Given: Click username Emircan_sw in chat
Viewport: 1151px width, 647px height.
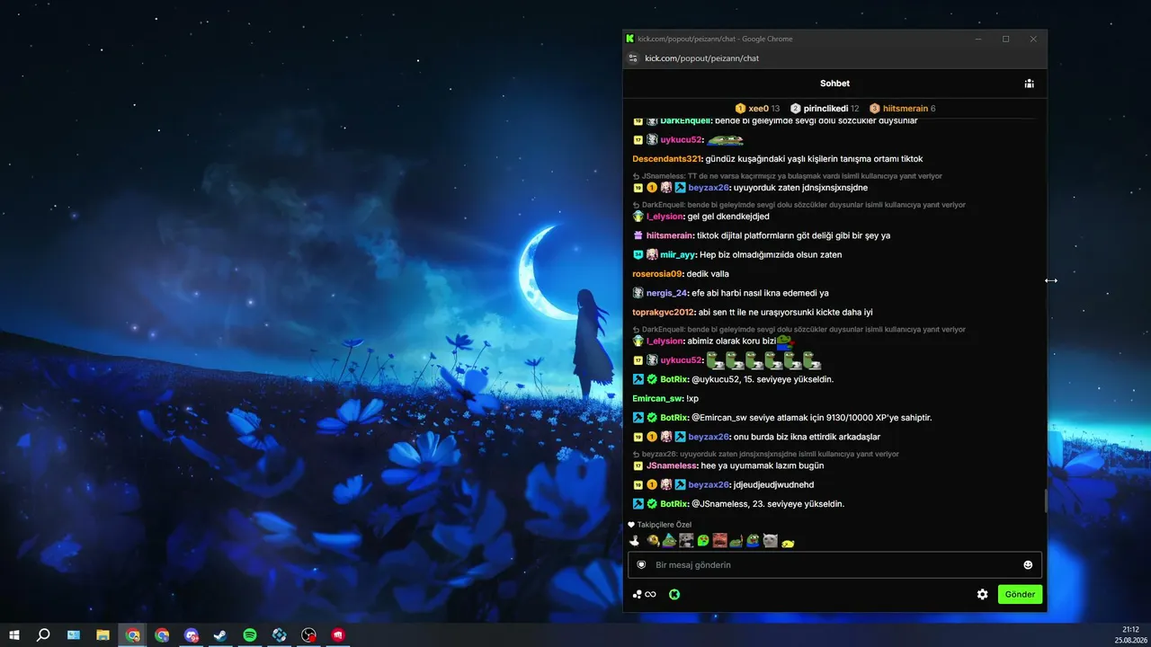Looking at the screenshot, I should (658, 398).
